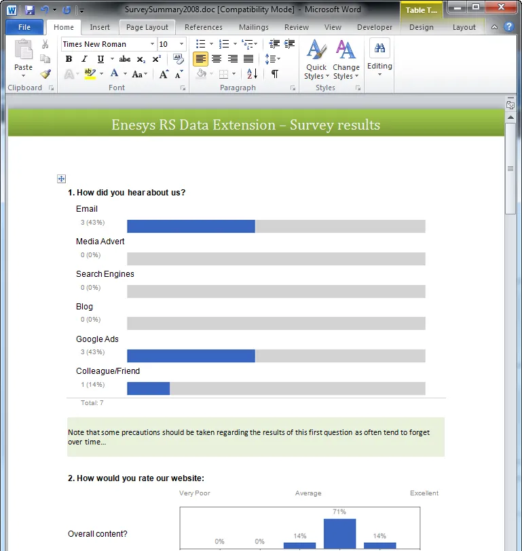Click the Sort icon in Paragraph group
The height and width of the screenshot is (551, 522).
pos(251,74)
